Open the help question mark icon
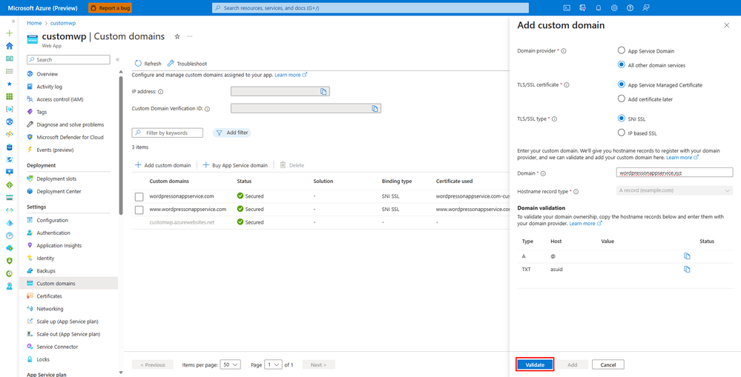Image resolution: width=741 pixels, height=377 pixels. tap(630, 8)
